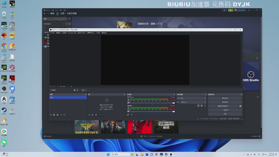
Task: Move source down in Sources panel
Action: (x=103, y=115)
